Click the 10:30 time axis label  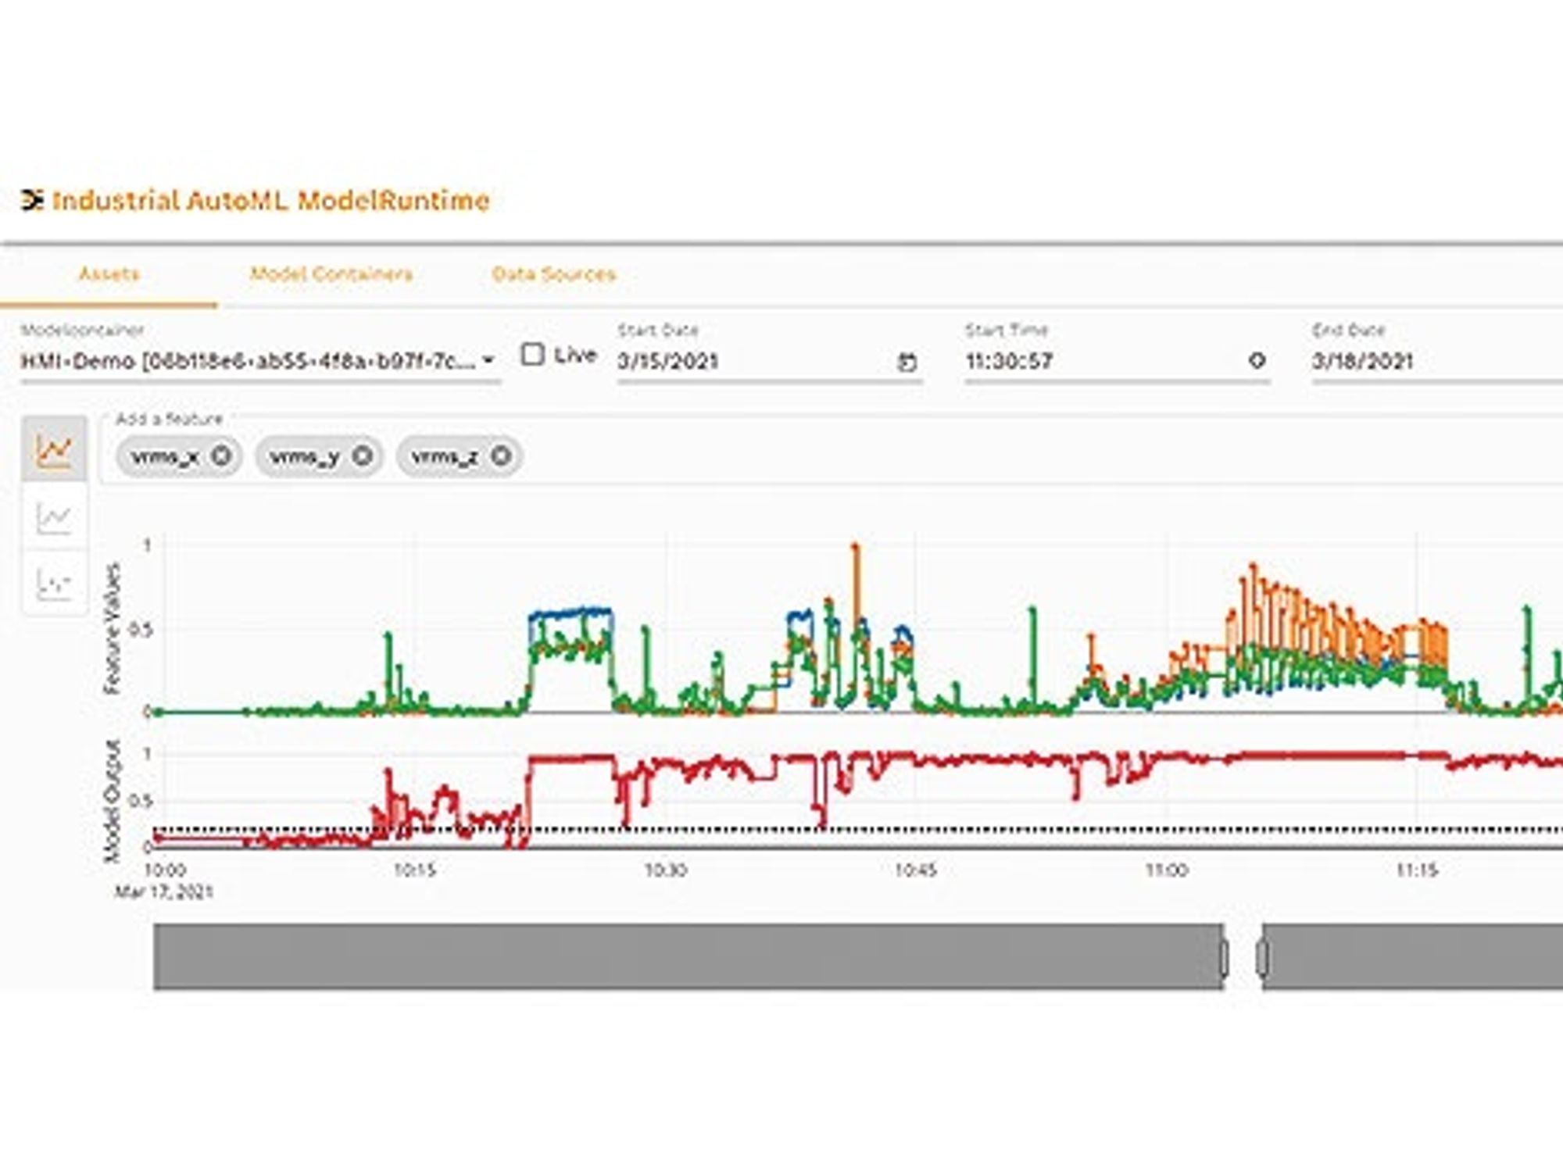[666, 870]
